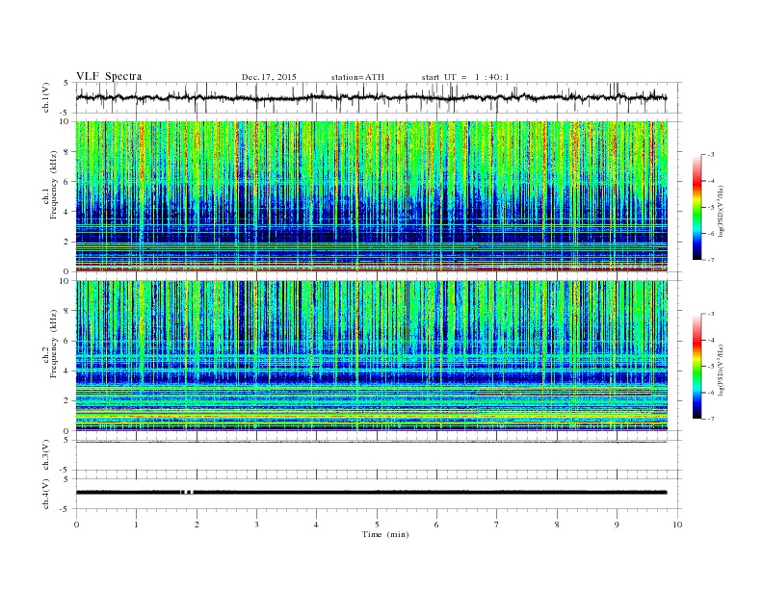Screen dimensions: 763x589
Task: Click the "-3" label on ch.1 color bar
Action: click(711, 155)
